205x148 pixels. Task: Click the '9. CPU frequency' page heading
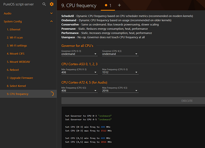click(79, 6)
